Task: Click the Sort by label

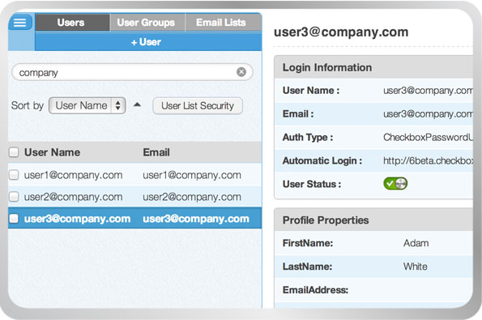Action: click(x=28, y=105)
